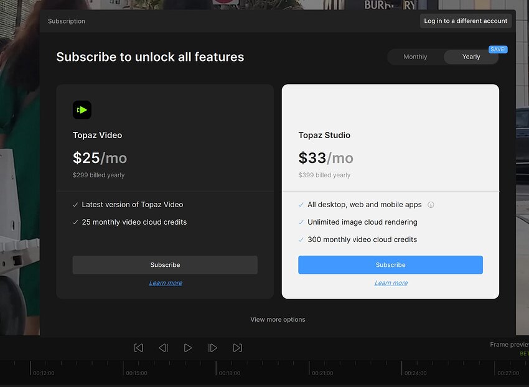Click 'Unlimited image cloud rendering' feature

pyautogui.click(x=362, y=222)
